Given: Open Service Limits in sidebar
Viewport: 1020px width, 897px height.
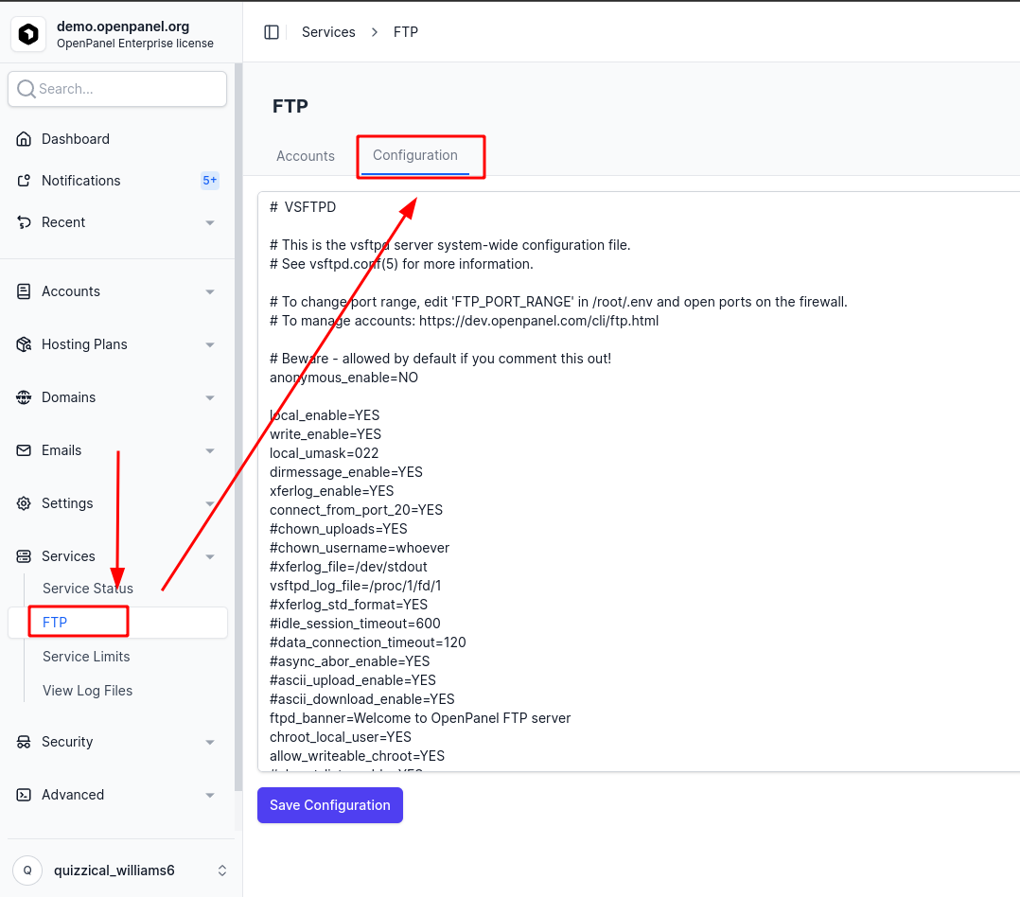Looking at the screenshot, I should pos(86,657).
